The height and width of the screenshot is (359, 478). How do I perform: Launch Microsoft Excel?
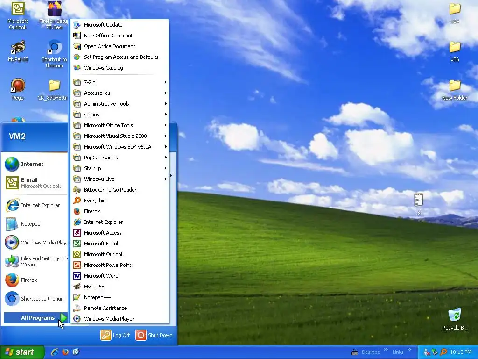click(119, 244)
